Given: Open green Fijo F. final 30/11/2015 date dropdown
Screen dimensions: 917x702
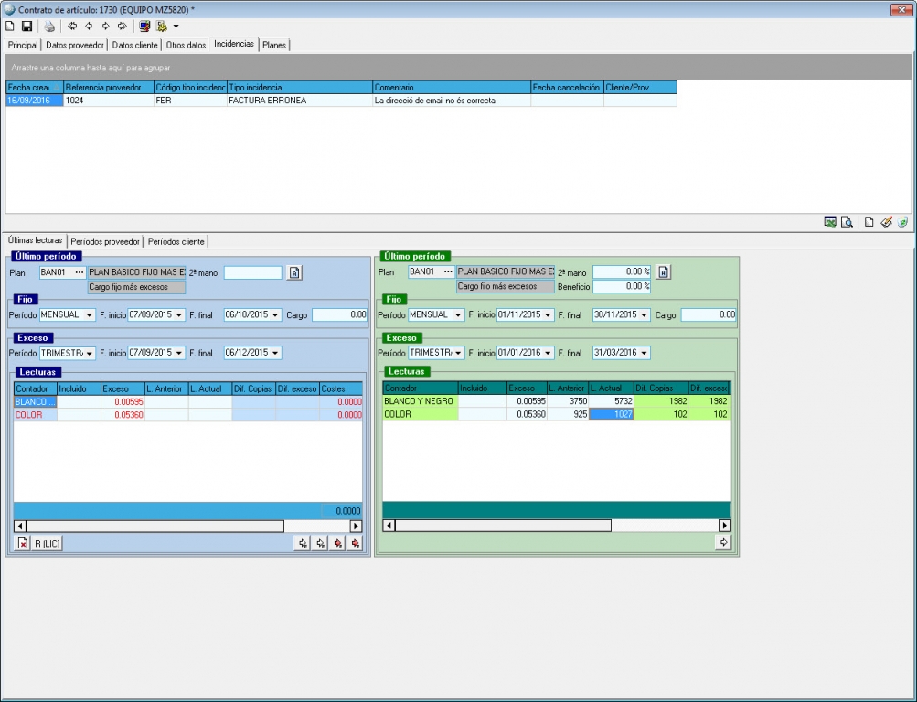Looking at the screenshot, I should (x=645, y=315).
